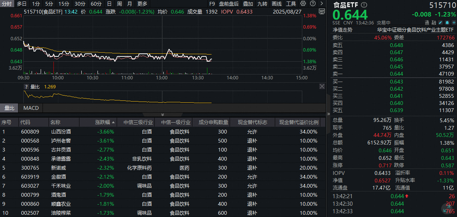Open the info icon next to 食品ETF
This screenshot has width=457, height=217.
(364, 5)
